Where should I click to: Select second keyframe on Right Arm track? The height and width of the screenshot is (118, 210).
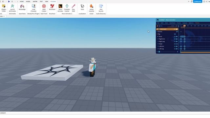pos(184,39)
